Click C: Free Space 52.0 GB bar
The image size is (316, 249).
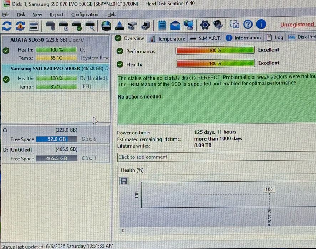(57, 139)
